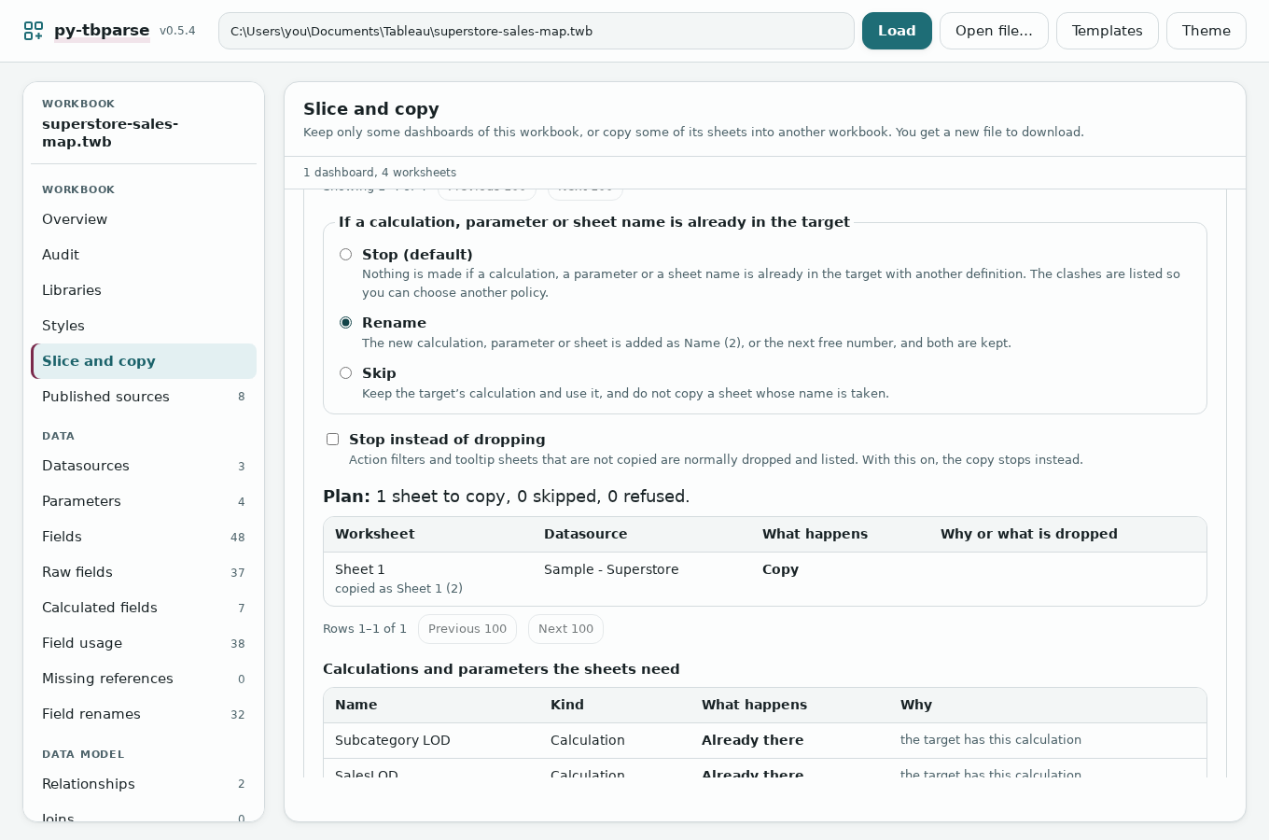Viewport: 1269px width, 840px height.
Task: Check the Missing references page
Action: [144, 679]
